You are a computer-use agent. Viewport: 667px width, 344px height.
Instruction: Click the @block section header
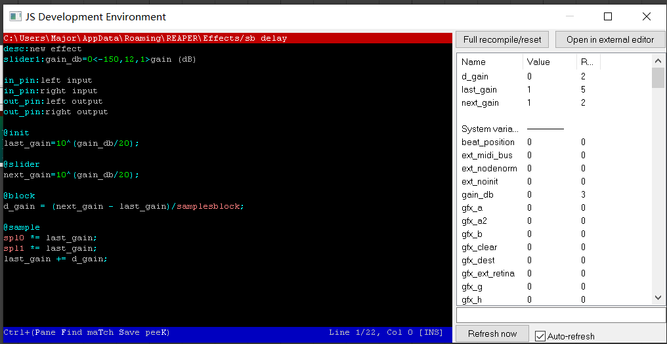point(19,196)
